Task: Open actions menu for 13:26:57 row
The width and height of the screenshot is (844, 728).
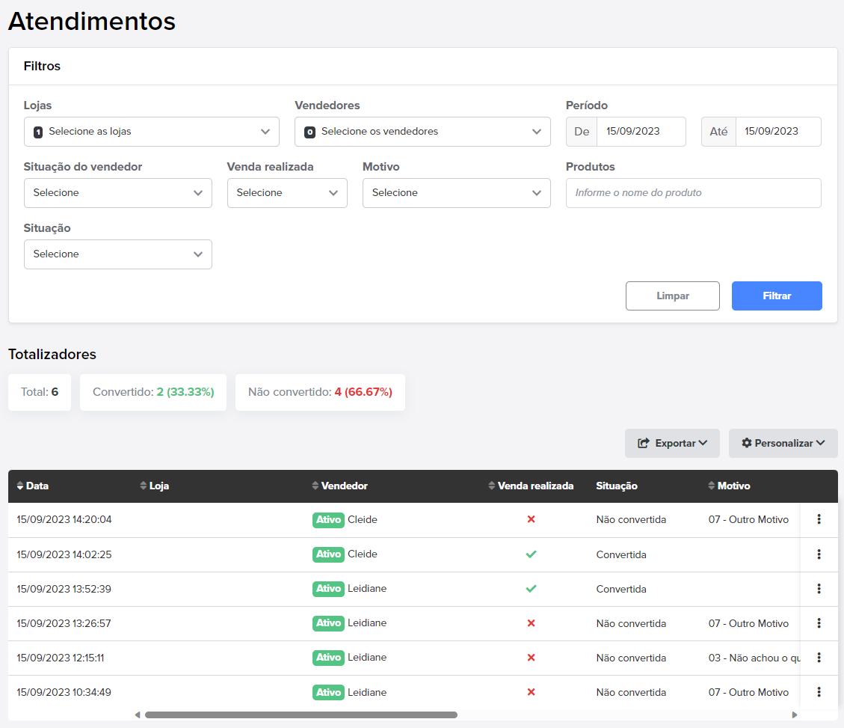Action: [819, 623]
